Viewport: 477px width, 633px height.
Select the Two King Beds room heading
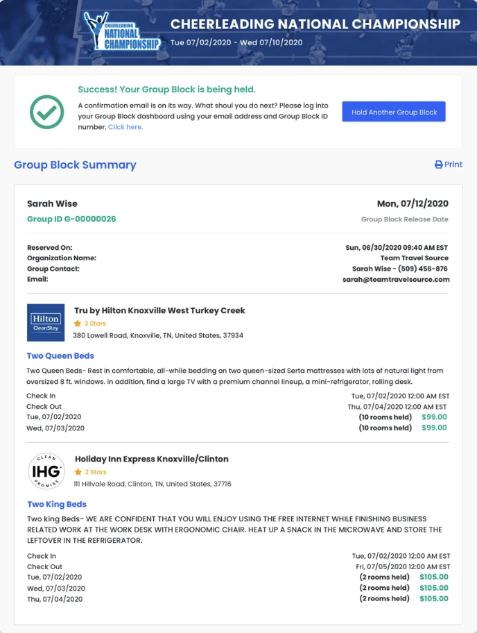(57, 505)
